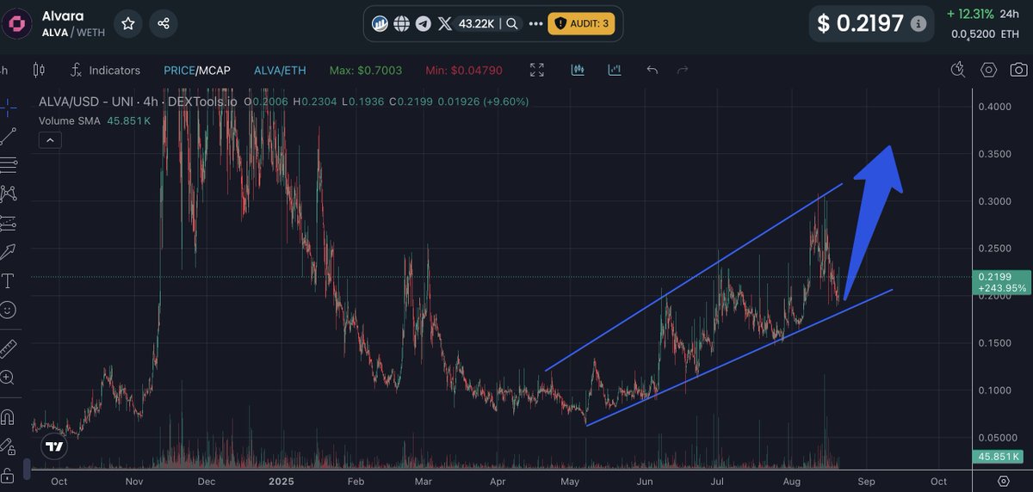Click the 0.3500 price scale label
The width and height of the screenshot is (1033, 492).
point(996,154)
